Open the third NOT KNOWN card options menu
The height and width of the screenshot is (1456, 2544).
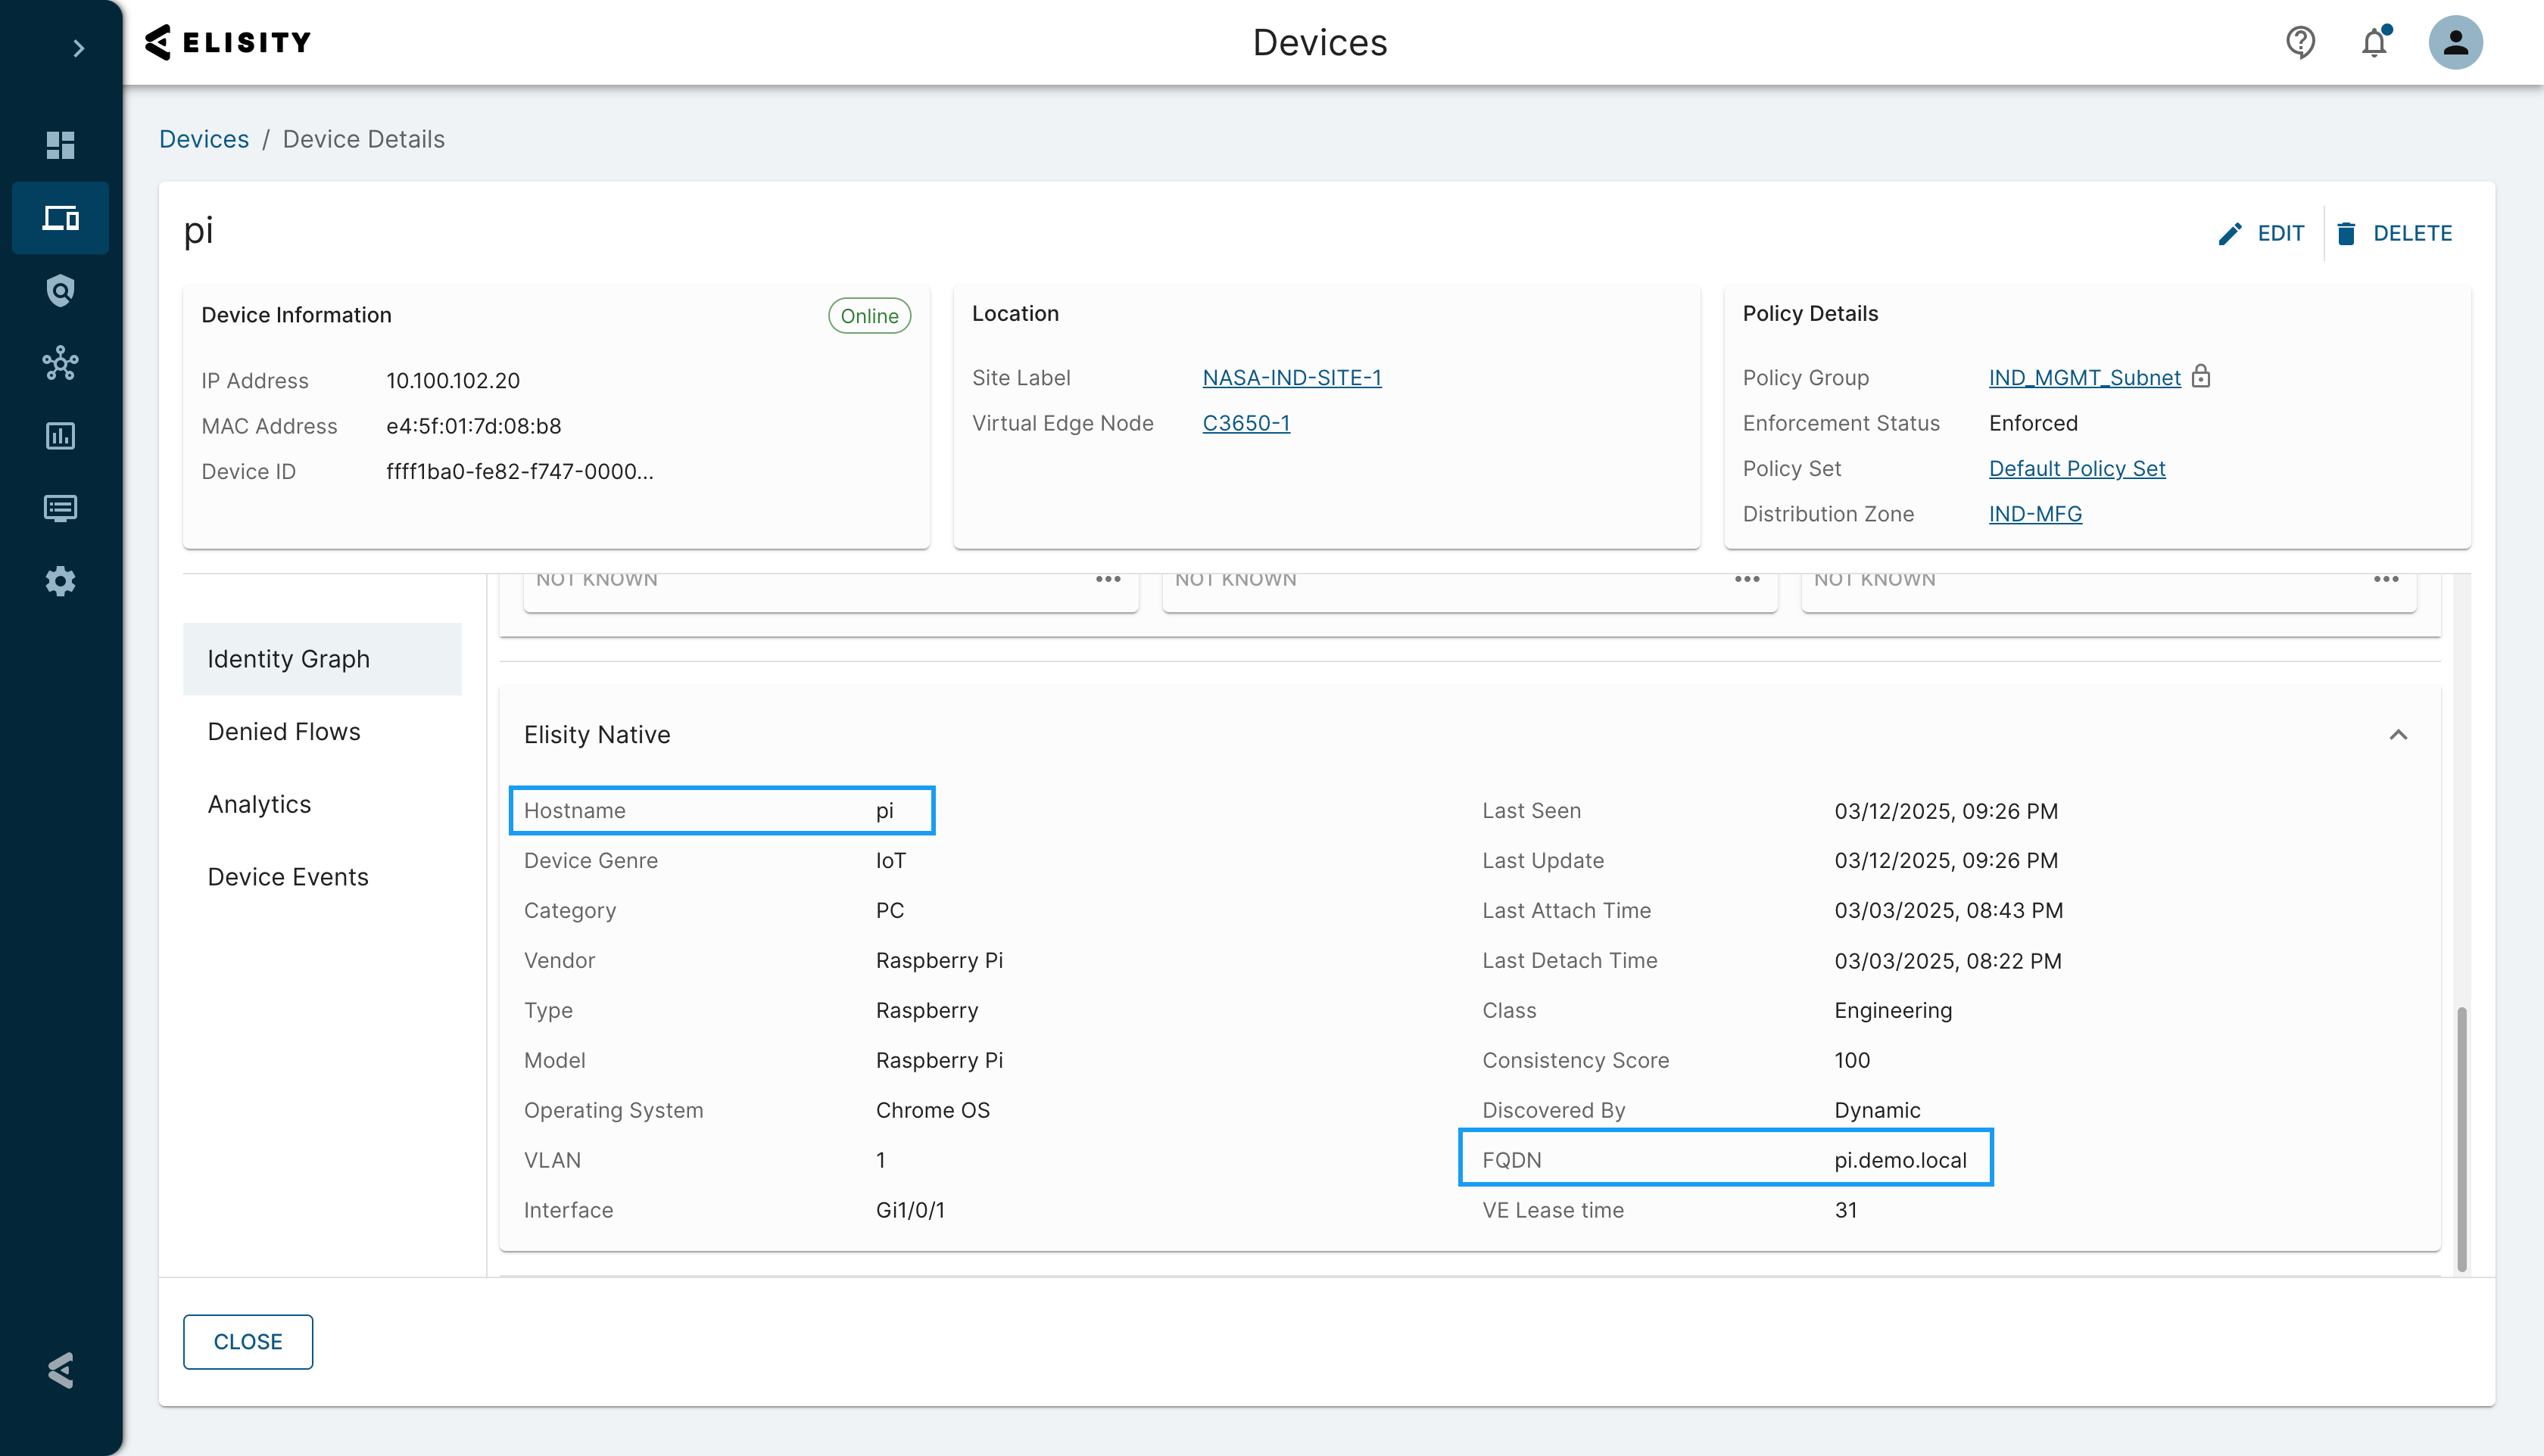pos(2386,579)
